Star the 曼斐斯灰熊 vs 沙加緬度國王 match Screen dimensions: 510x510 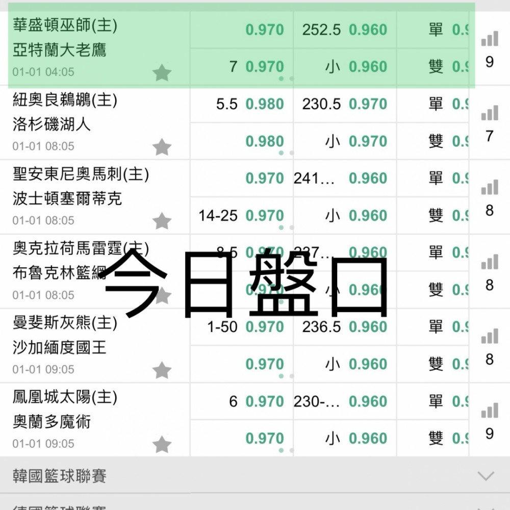162,370
